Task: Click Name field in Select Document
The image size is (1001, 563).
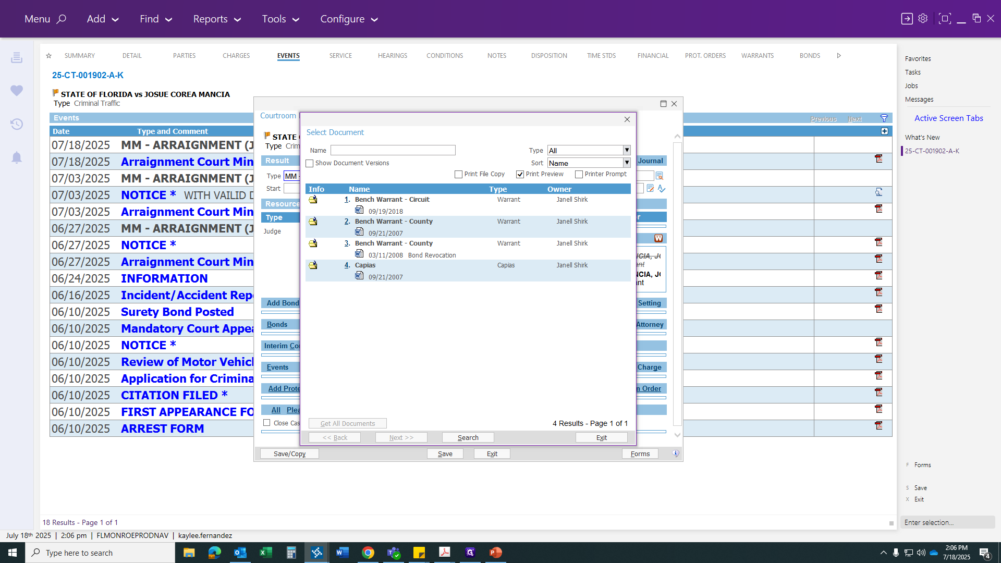Action: tap(393, 150)
